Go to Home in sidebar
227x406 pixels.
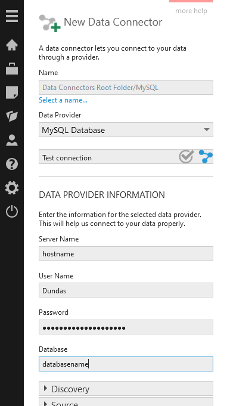pos(12,45)
